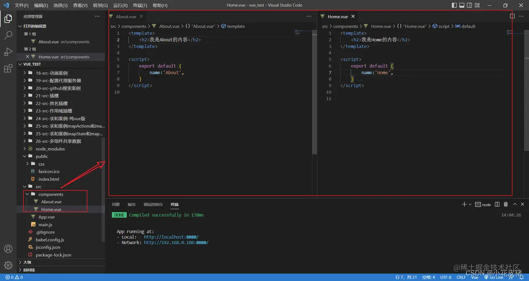Image resolution: width=529 pixels, height=281 pixels.
Task: Open the Extensions view
Action: coord(8,69)
